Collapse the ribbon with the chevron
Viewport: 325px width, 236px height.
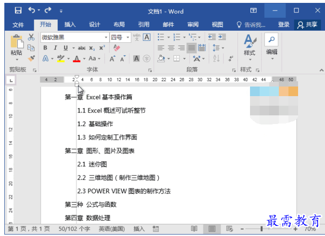pos(322,70)
